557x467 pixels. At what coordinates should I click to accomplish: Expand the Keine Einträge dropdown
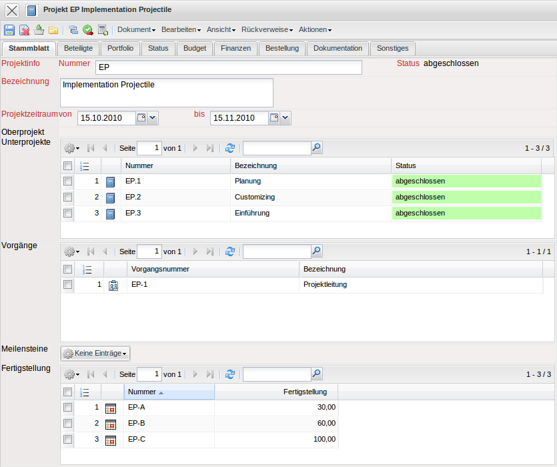[95, 354]
